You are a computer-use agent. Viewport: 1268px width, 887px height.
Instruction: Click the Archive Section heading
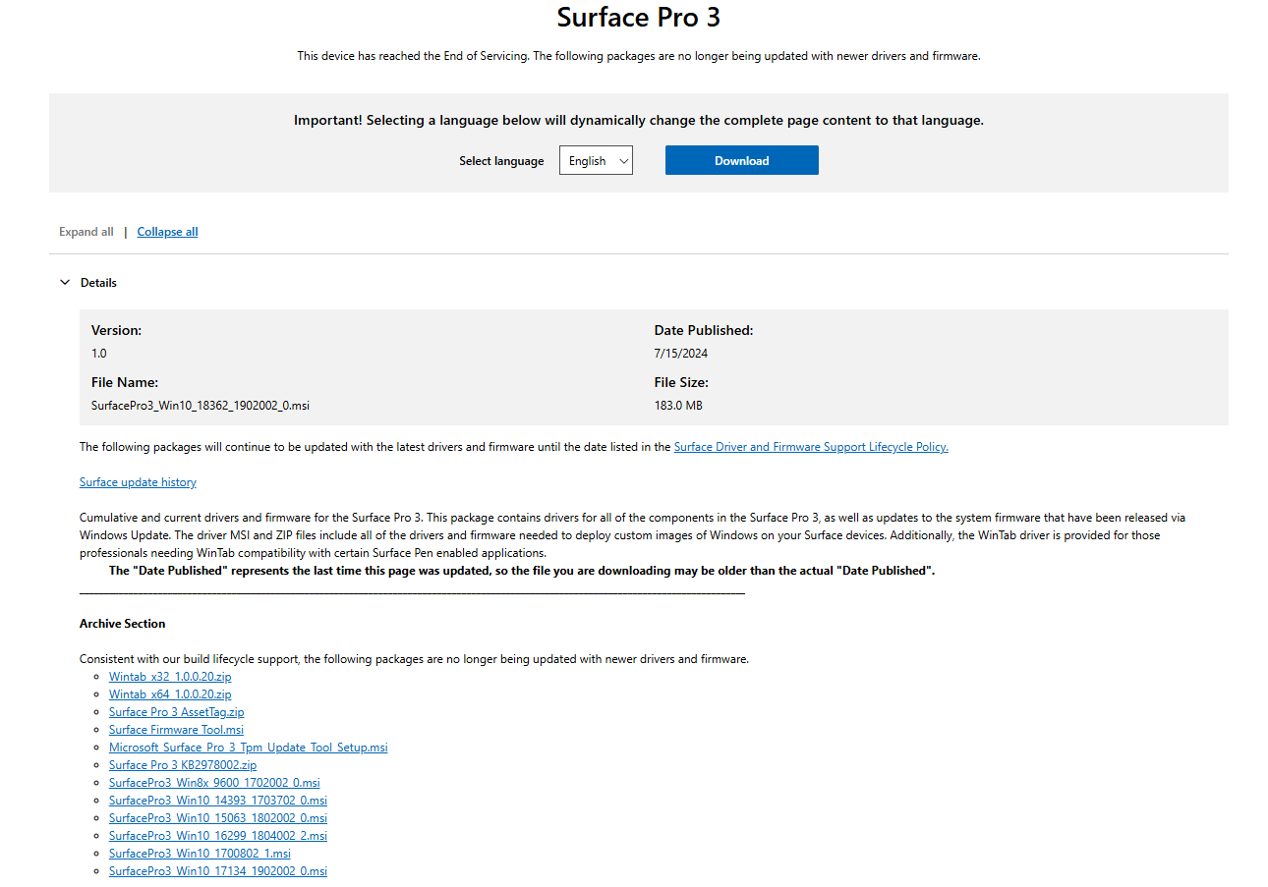123,624
